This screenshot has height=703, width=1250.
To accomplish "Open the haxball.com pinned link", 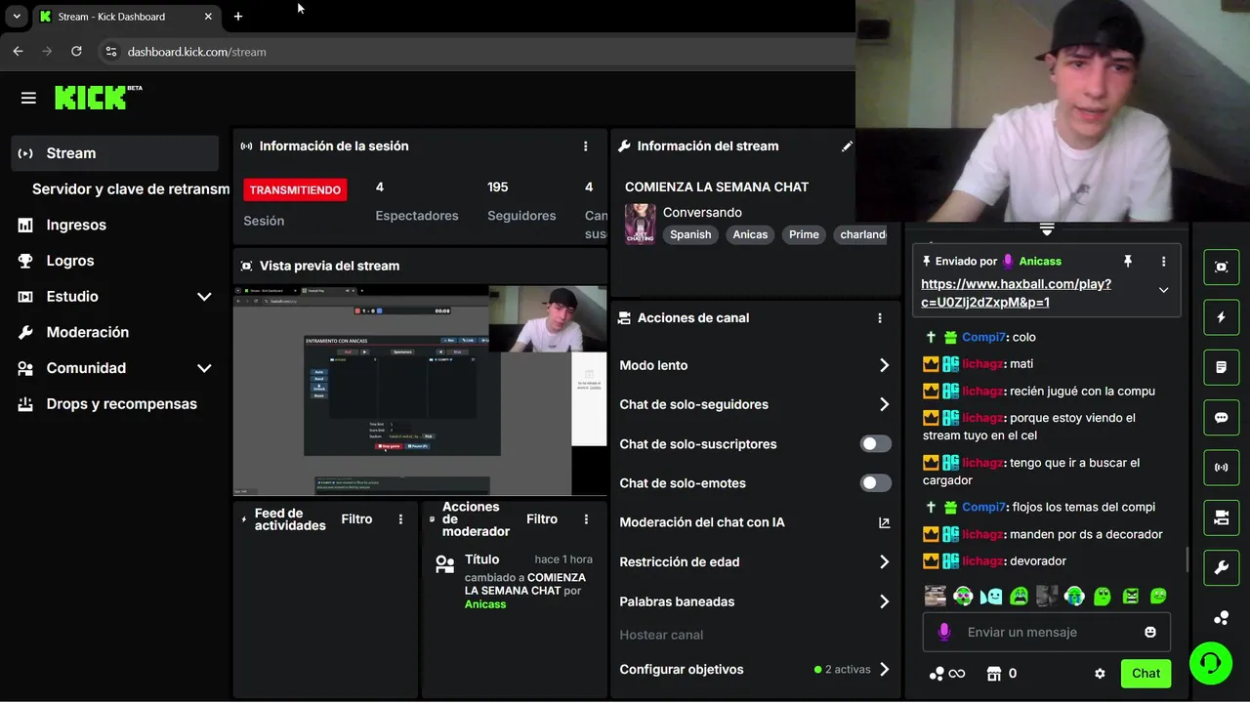I will click(x=1016, y=293).
